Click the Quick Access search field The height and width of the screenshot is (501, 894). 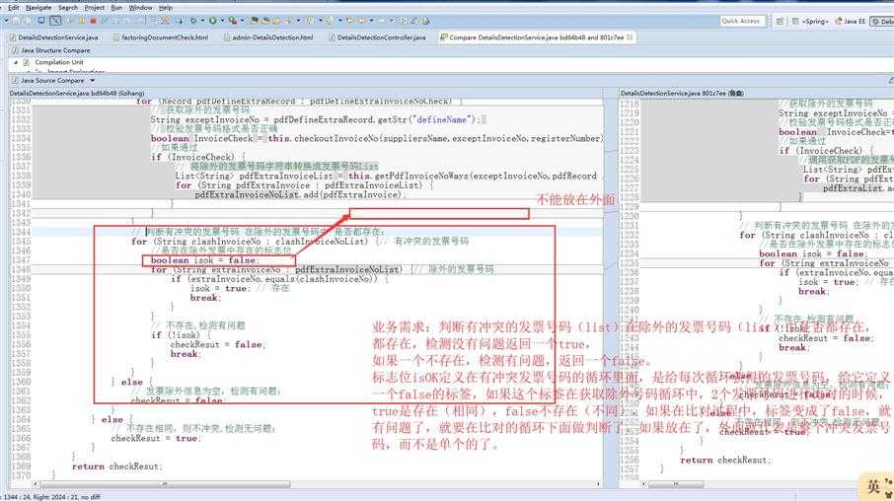pyautogui.click(x=741, y=21)
